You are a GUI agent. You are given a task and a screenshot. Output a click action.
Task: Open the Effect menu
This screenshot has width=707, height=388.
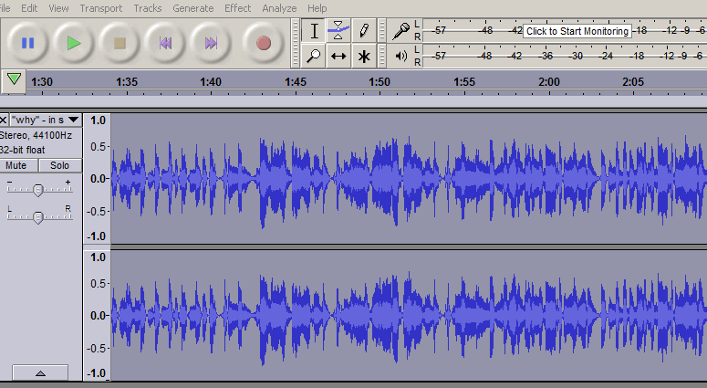coord(237,8)
